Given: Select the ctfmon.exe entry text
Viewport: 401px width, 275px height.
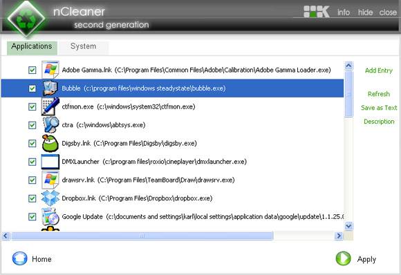Looking at the screenshot, I should tap(129, 106).
